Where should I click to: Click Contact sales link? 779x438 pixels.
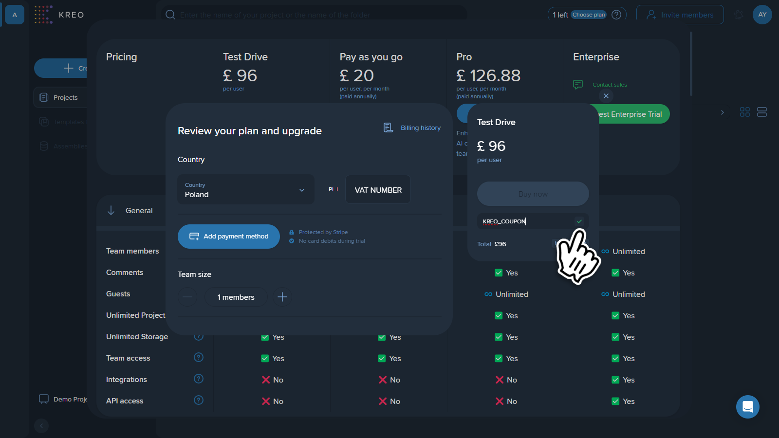tap(610, 85)
